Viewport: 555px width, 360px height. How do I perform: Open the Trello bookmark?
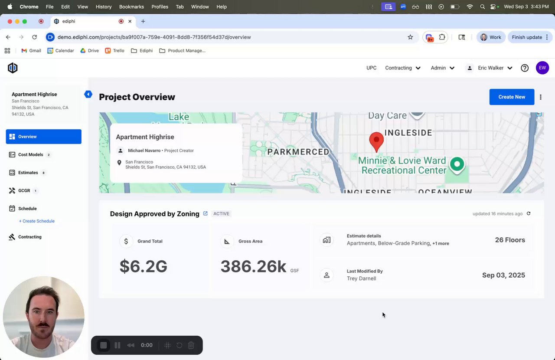pos(114,51)
